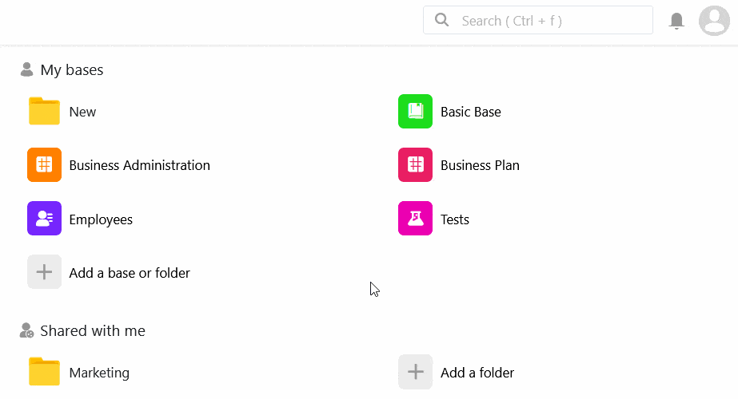Open the yellow New folder icon
Viewport: 738px width, 399px height.
pyautogui.click(x=44, y=112)
